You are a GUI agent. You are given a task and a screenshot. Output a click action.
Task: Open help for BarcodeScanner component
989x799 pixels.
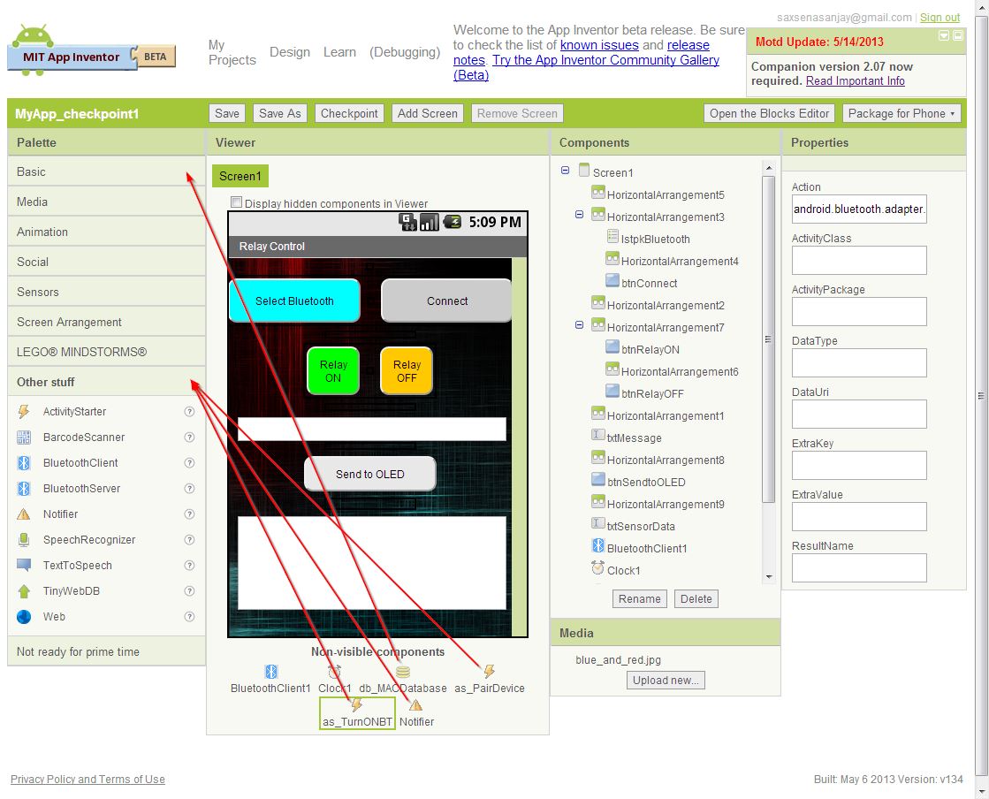pyautogui.click(x=189, y=437)
